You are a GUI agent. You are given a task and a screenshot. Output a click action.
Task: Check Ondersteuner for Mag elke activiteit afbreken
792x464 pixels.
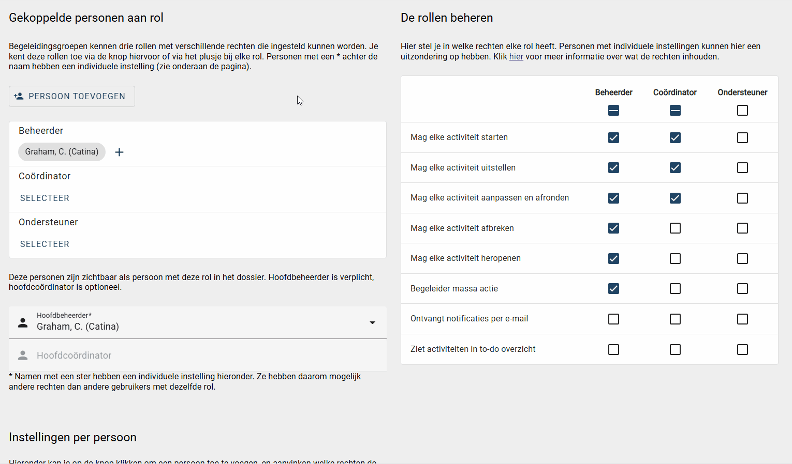(x=742, y=228)
